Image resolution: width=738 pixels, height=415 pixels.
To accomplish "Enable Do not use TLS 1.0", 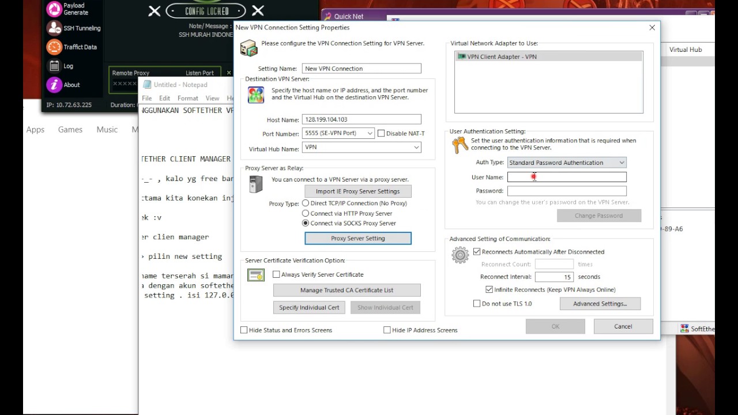I will [477, 303].
